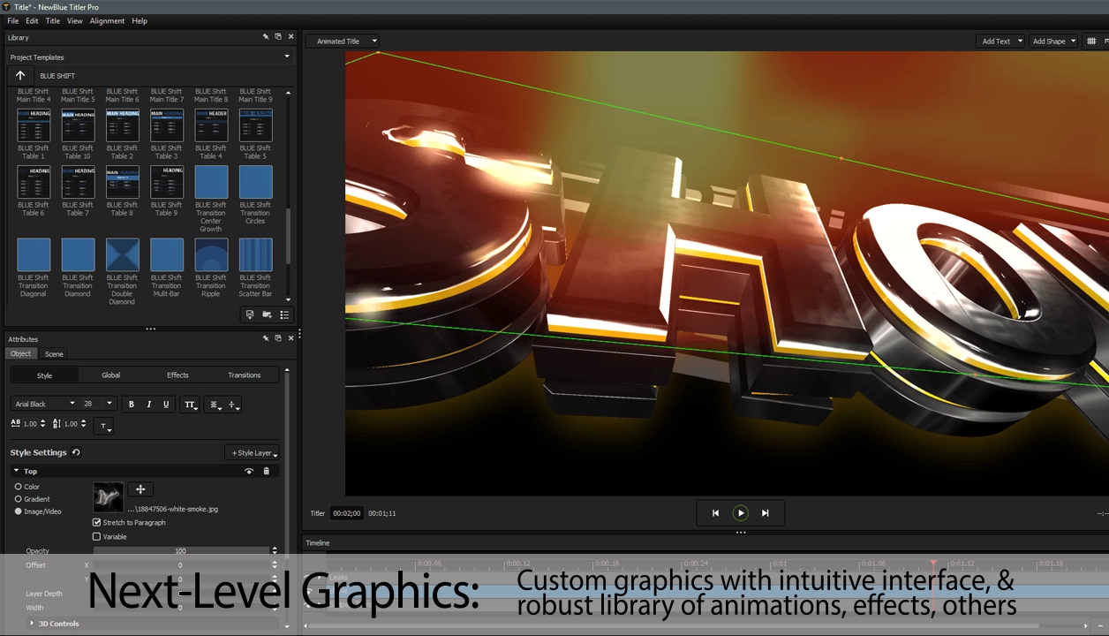Click the library add folder icon
1109x636 pixels.
click(267, 314)
